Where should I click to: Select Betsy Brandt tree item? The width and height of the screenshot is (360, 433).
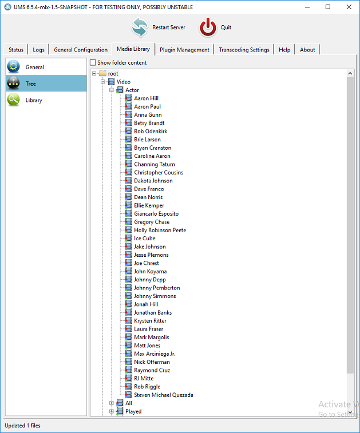pyautogui.click(x=149, y=123)
